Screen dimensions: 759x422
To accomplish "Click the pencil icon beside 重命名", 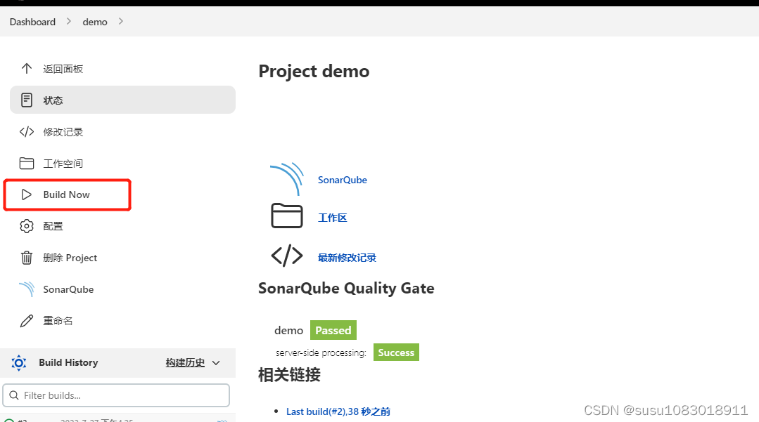I will point(27,321).
